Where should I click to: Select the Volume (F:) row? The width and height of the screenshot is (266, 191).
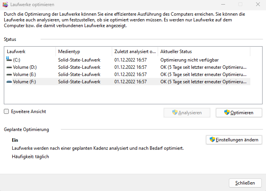pyautogui.click(x=128, y=82)
